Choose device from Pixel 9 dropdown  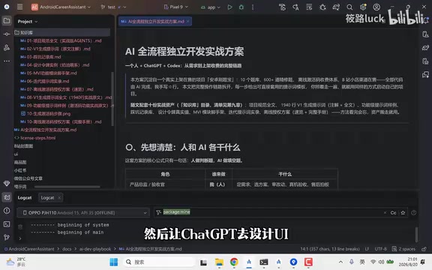pyautogui.click(x=175, y=7)
